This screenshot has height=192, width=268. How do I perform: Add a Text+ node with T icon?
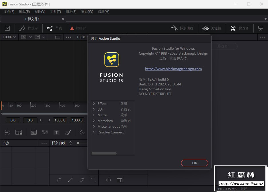(56, 132)
